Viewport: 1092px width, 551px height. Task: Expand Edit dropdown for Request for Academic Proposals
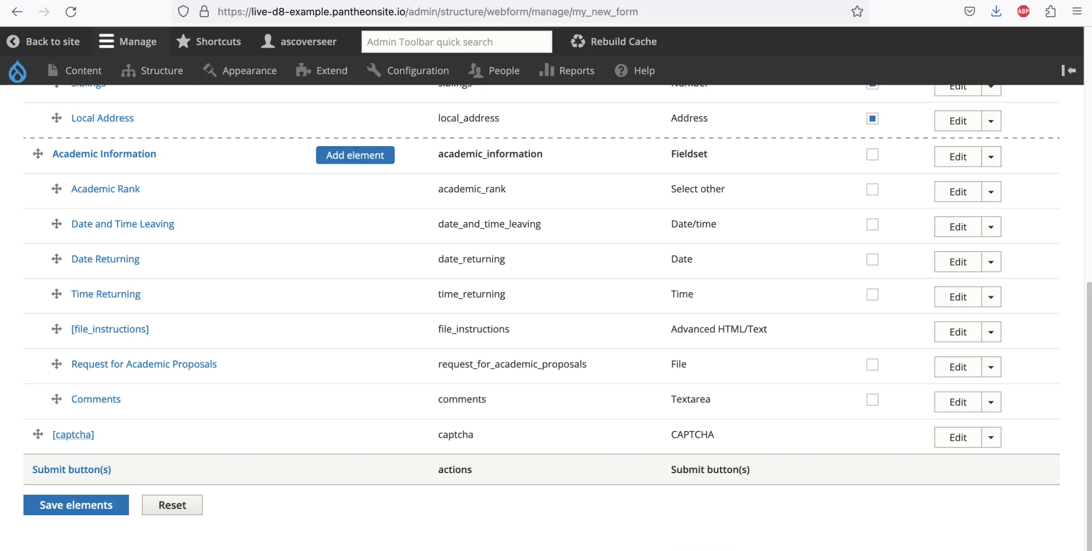coord(991,367)
